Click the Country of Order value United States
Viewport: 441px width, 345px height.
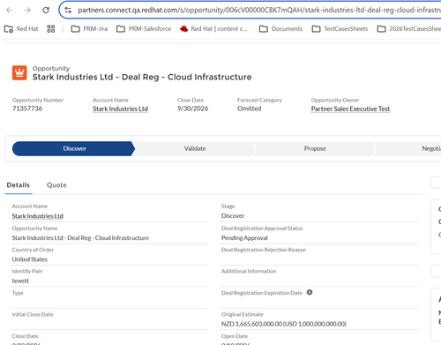30,259
